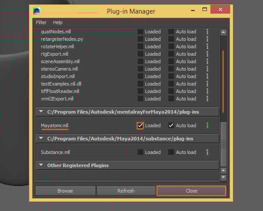This screenshot has height=211, width=263.
Task: Open the Filter menu
Action: click(41, 22)
